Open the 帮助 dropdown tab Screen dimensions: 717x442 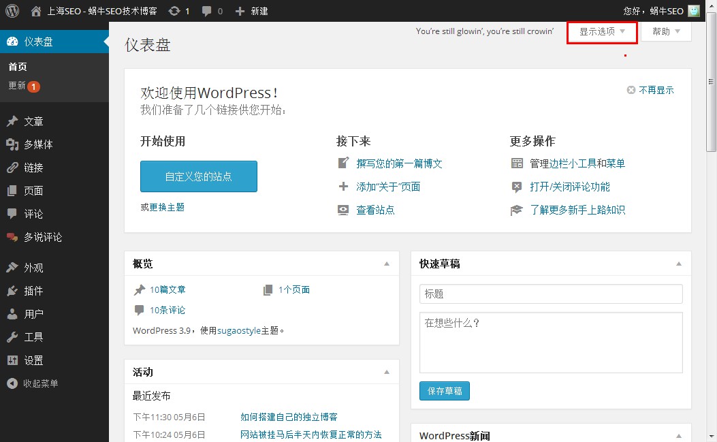tap(666, 32)
